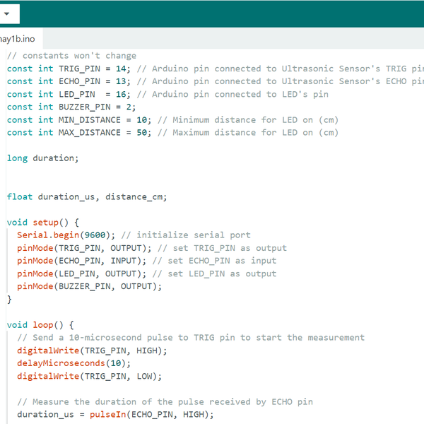Click the MIN_DISTANCE = 10 declaration line
This screenshot has height=424, width=424.
pyautogui.click(x=173, y=120)
